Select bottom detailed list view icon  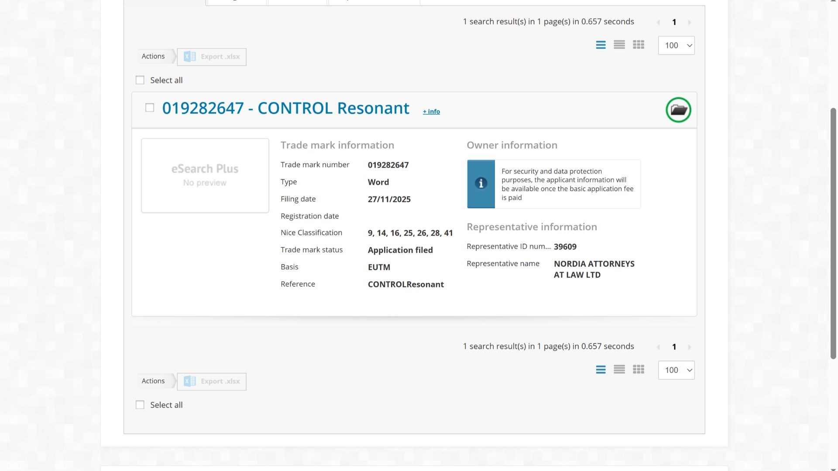[x=601, y=370]
